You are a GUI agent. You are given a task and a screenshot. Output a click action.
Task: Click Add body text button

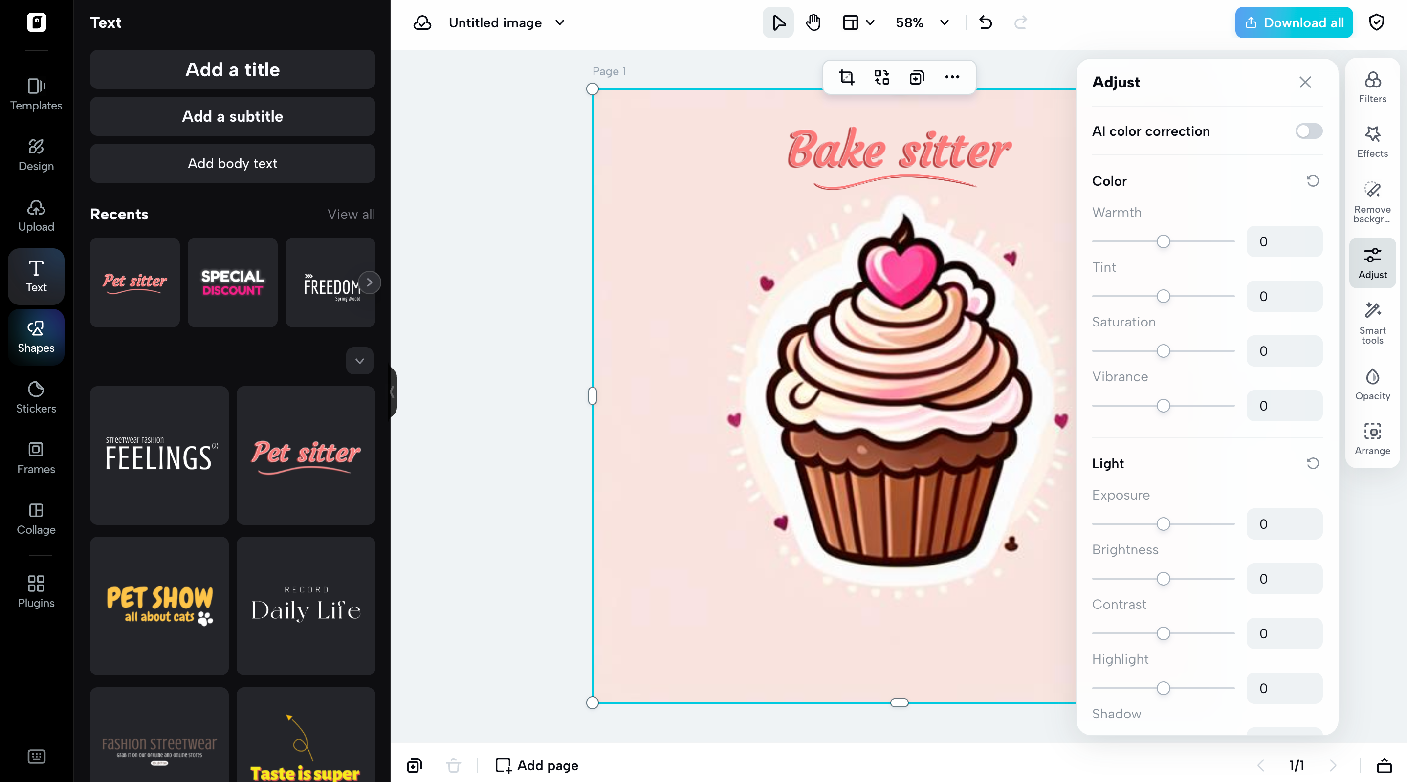coord(232,163)
